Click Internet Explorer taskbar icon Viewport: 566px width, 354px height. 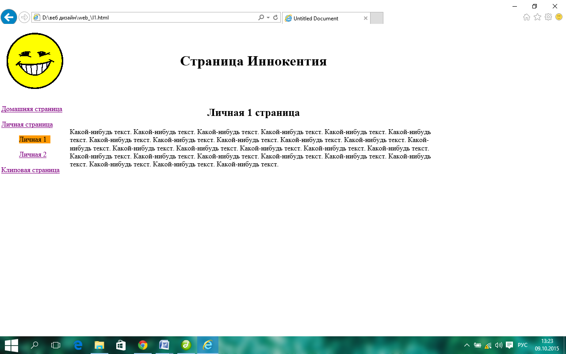[x=208, y=345]
